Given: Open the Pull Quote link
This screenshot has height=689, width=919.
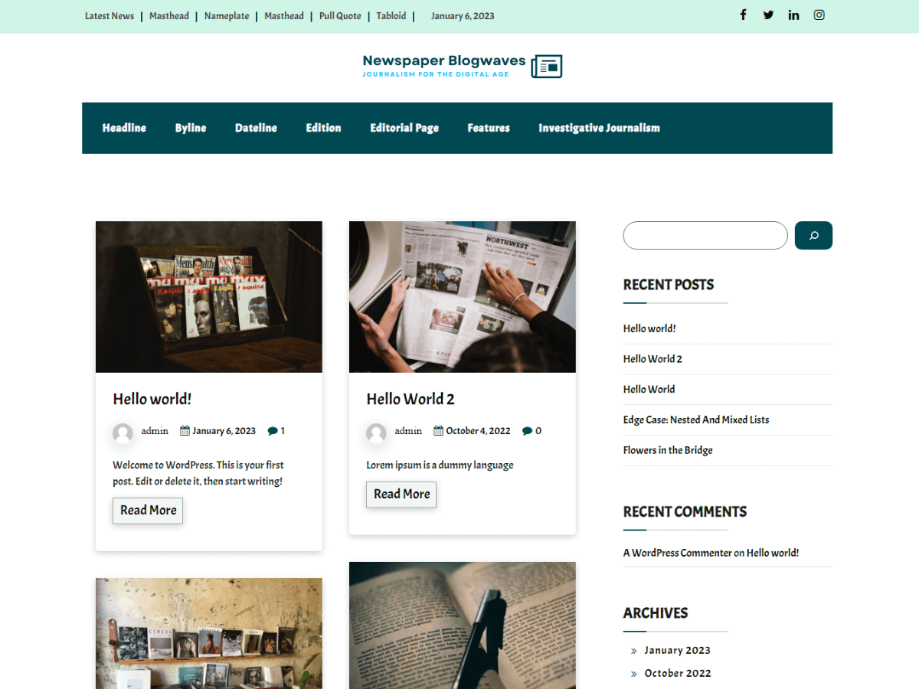Looking at the screenshot, I should pyautogui.click(x=339, y=15).
